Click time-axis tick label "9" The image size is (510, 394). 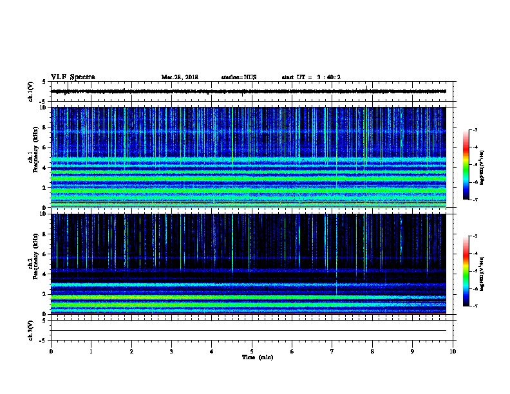click(412, 352)
